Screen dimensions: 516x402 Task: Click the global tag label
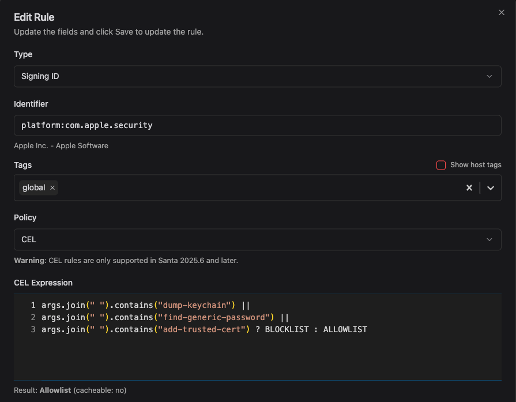pyautogui.click(x=33, y=188)
